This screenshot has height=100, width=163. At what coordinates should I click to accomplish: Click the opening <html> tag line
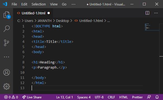[x=38, y=31]
